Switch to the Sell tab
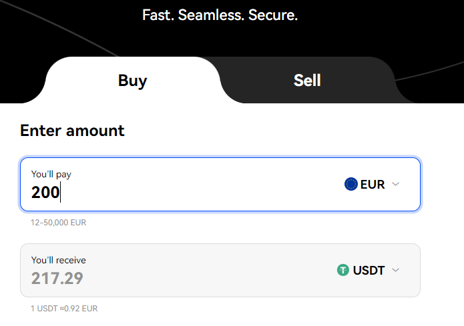464x326 pixels. click(307, 80)
